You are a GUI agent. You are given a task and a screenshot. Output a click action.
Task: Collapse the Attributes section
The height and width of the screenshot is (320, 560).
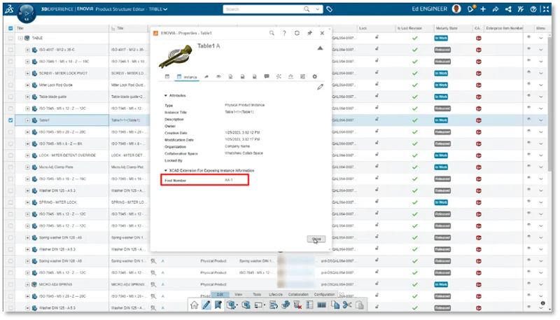166,95
